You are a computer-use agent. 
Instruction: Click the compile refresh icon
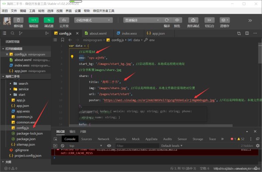pyautogui.click(x=167, y=20)
